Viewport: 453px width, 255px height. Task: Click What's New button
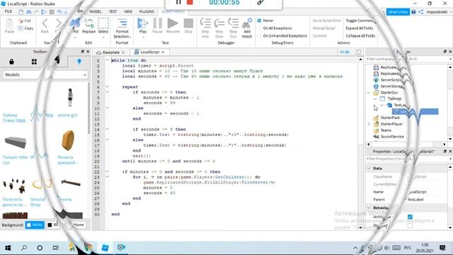(398, 12)
